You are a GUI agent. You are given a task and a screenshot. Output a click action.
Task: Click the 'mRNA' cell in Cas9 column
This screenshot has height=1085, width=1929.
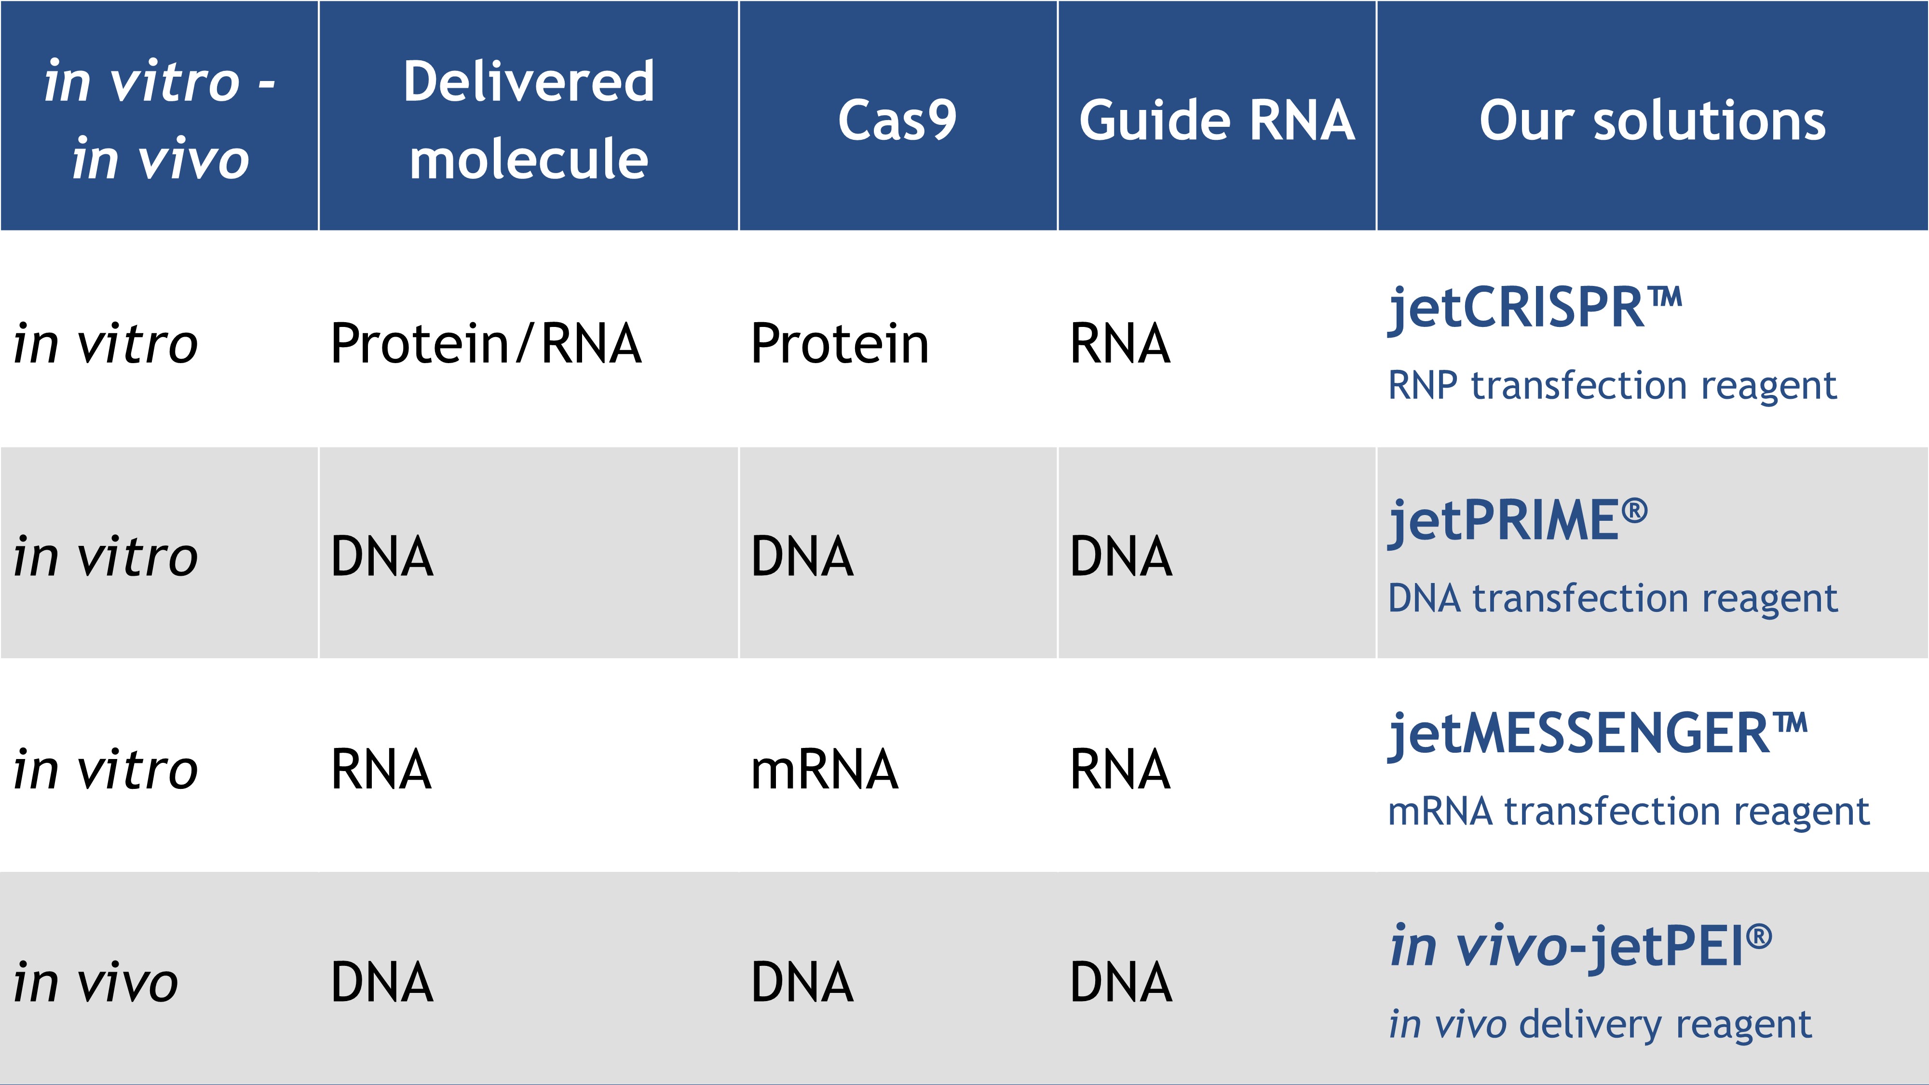click(x=824, y=770)
